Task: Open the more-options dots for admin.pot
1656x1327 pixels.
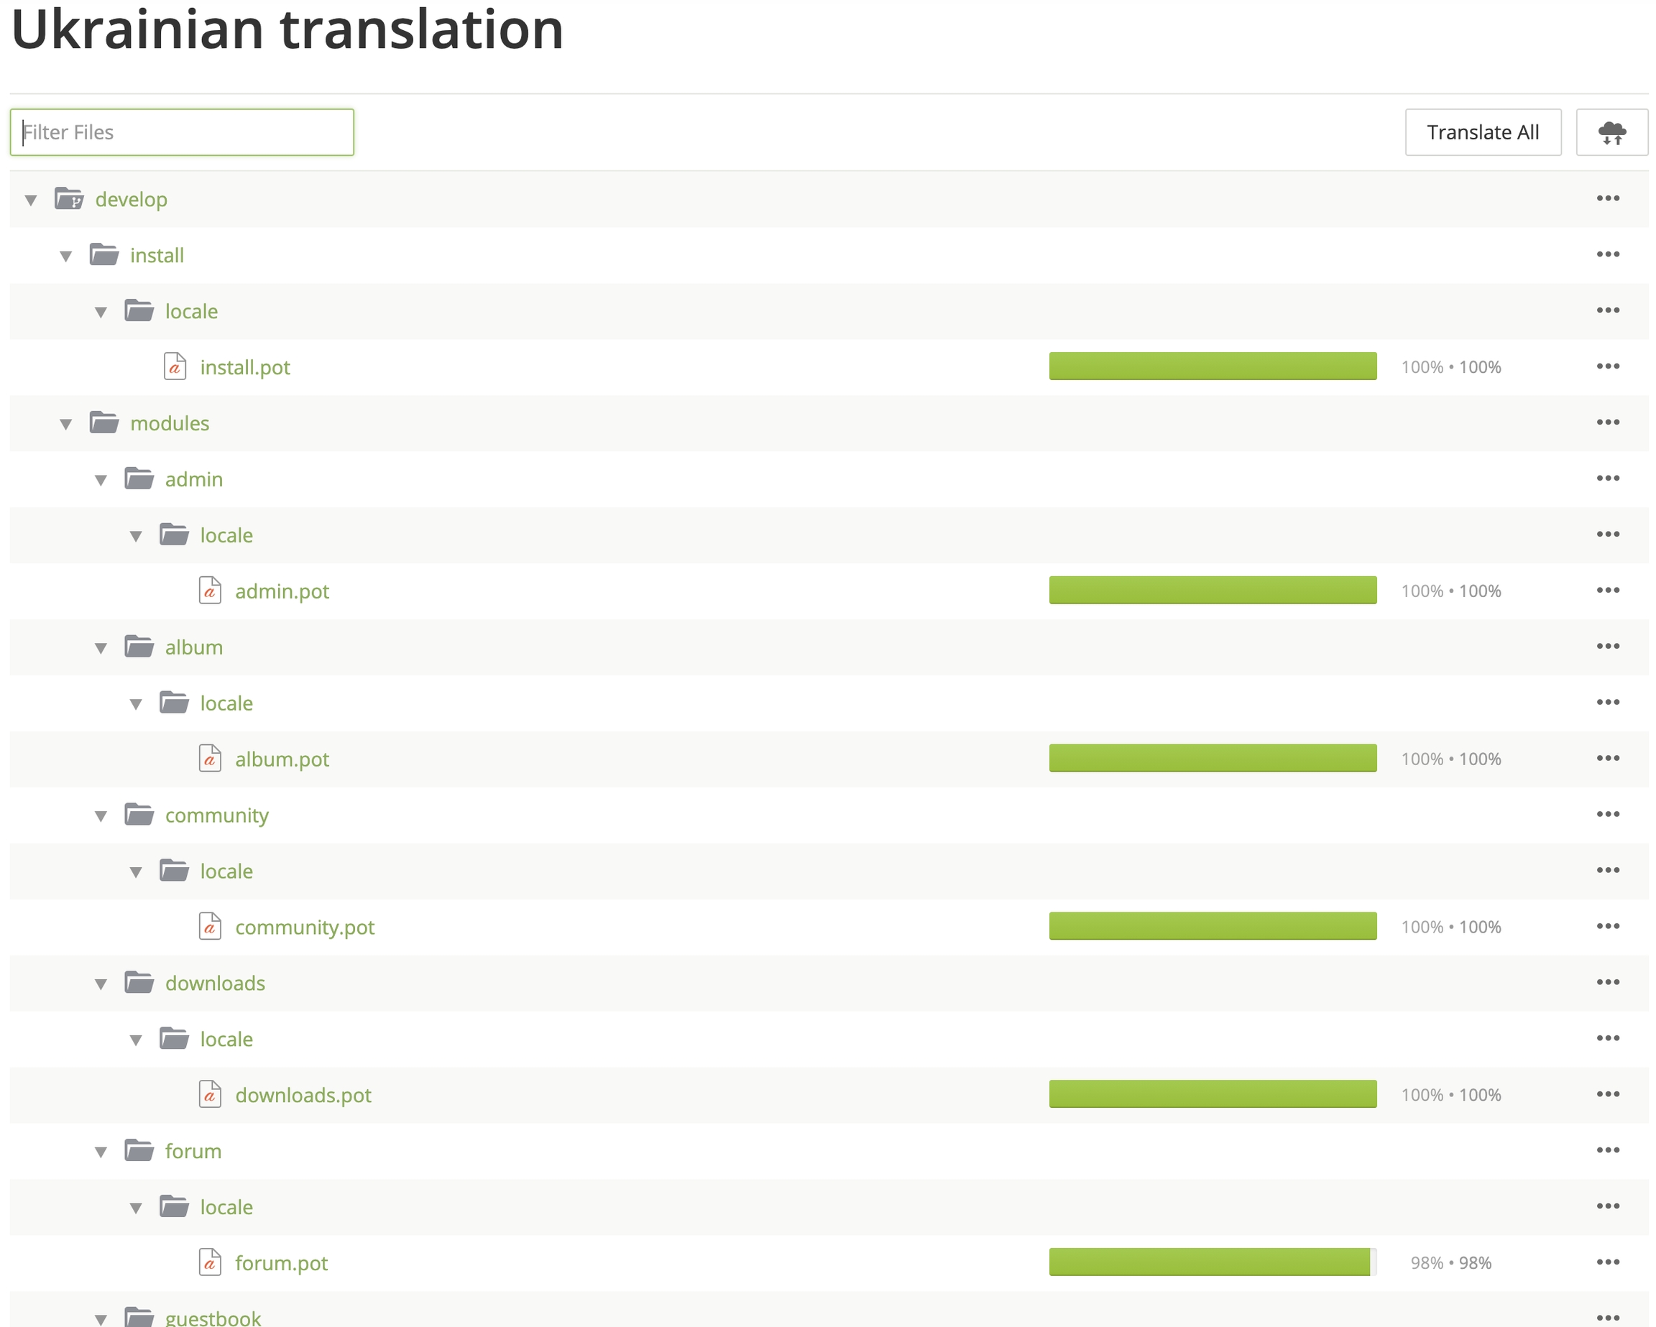Action: 1608,590
